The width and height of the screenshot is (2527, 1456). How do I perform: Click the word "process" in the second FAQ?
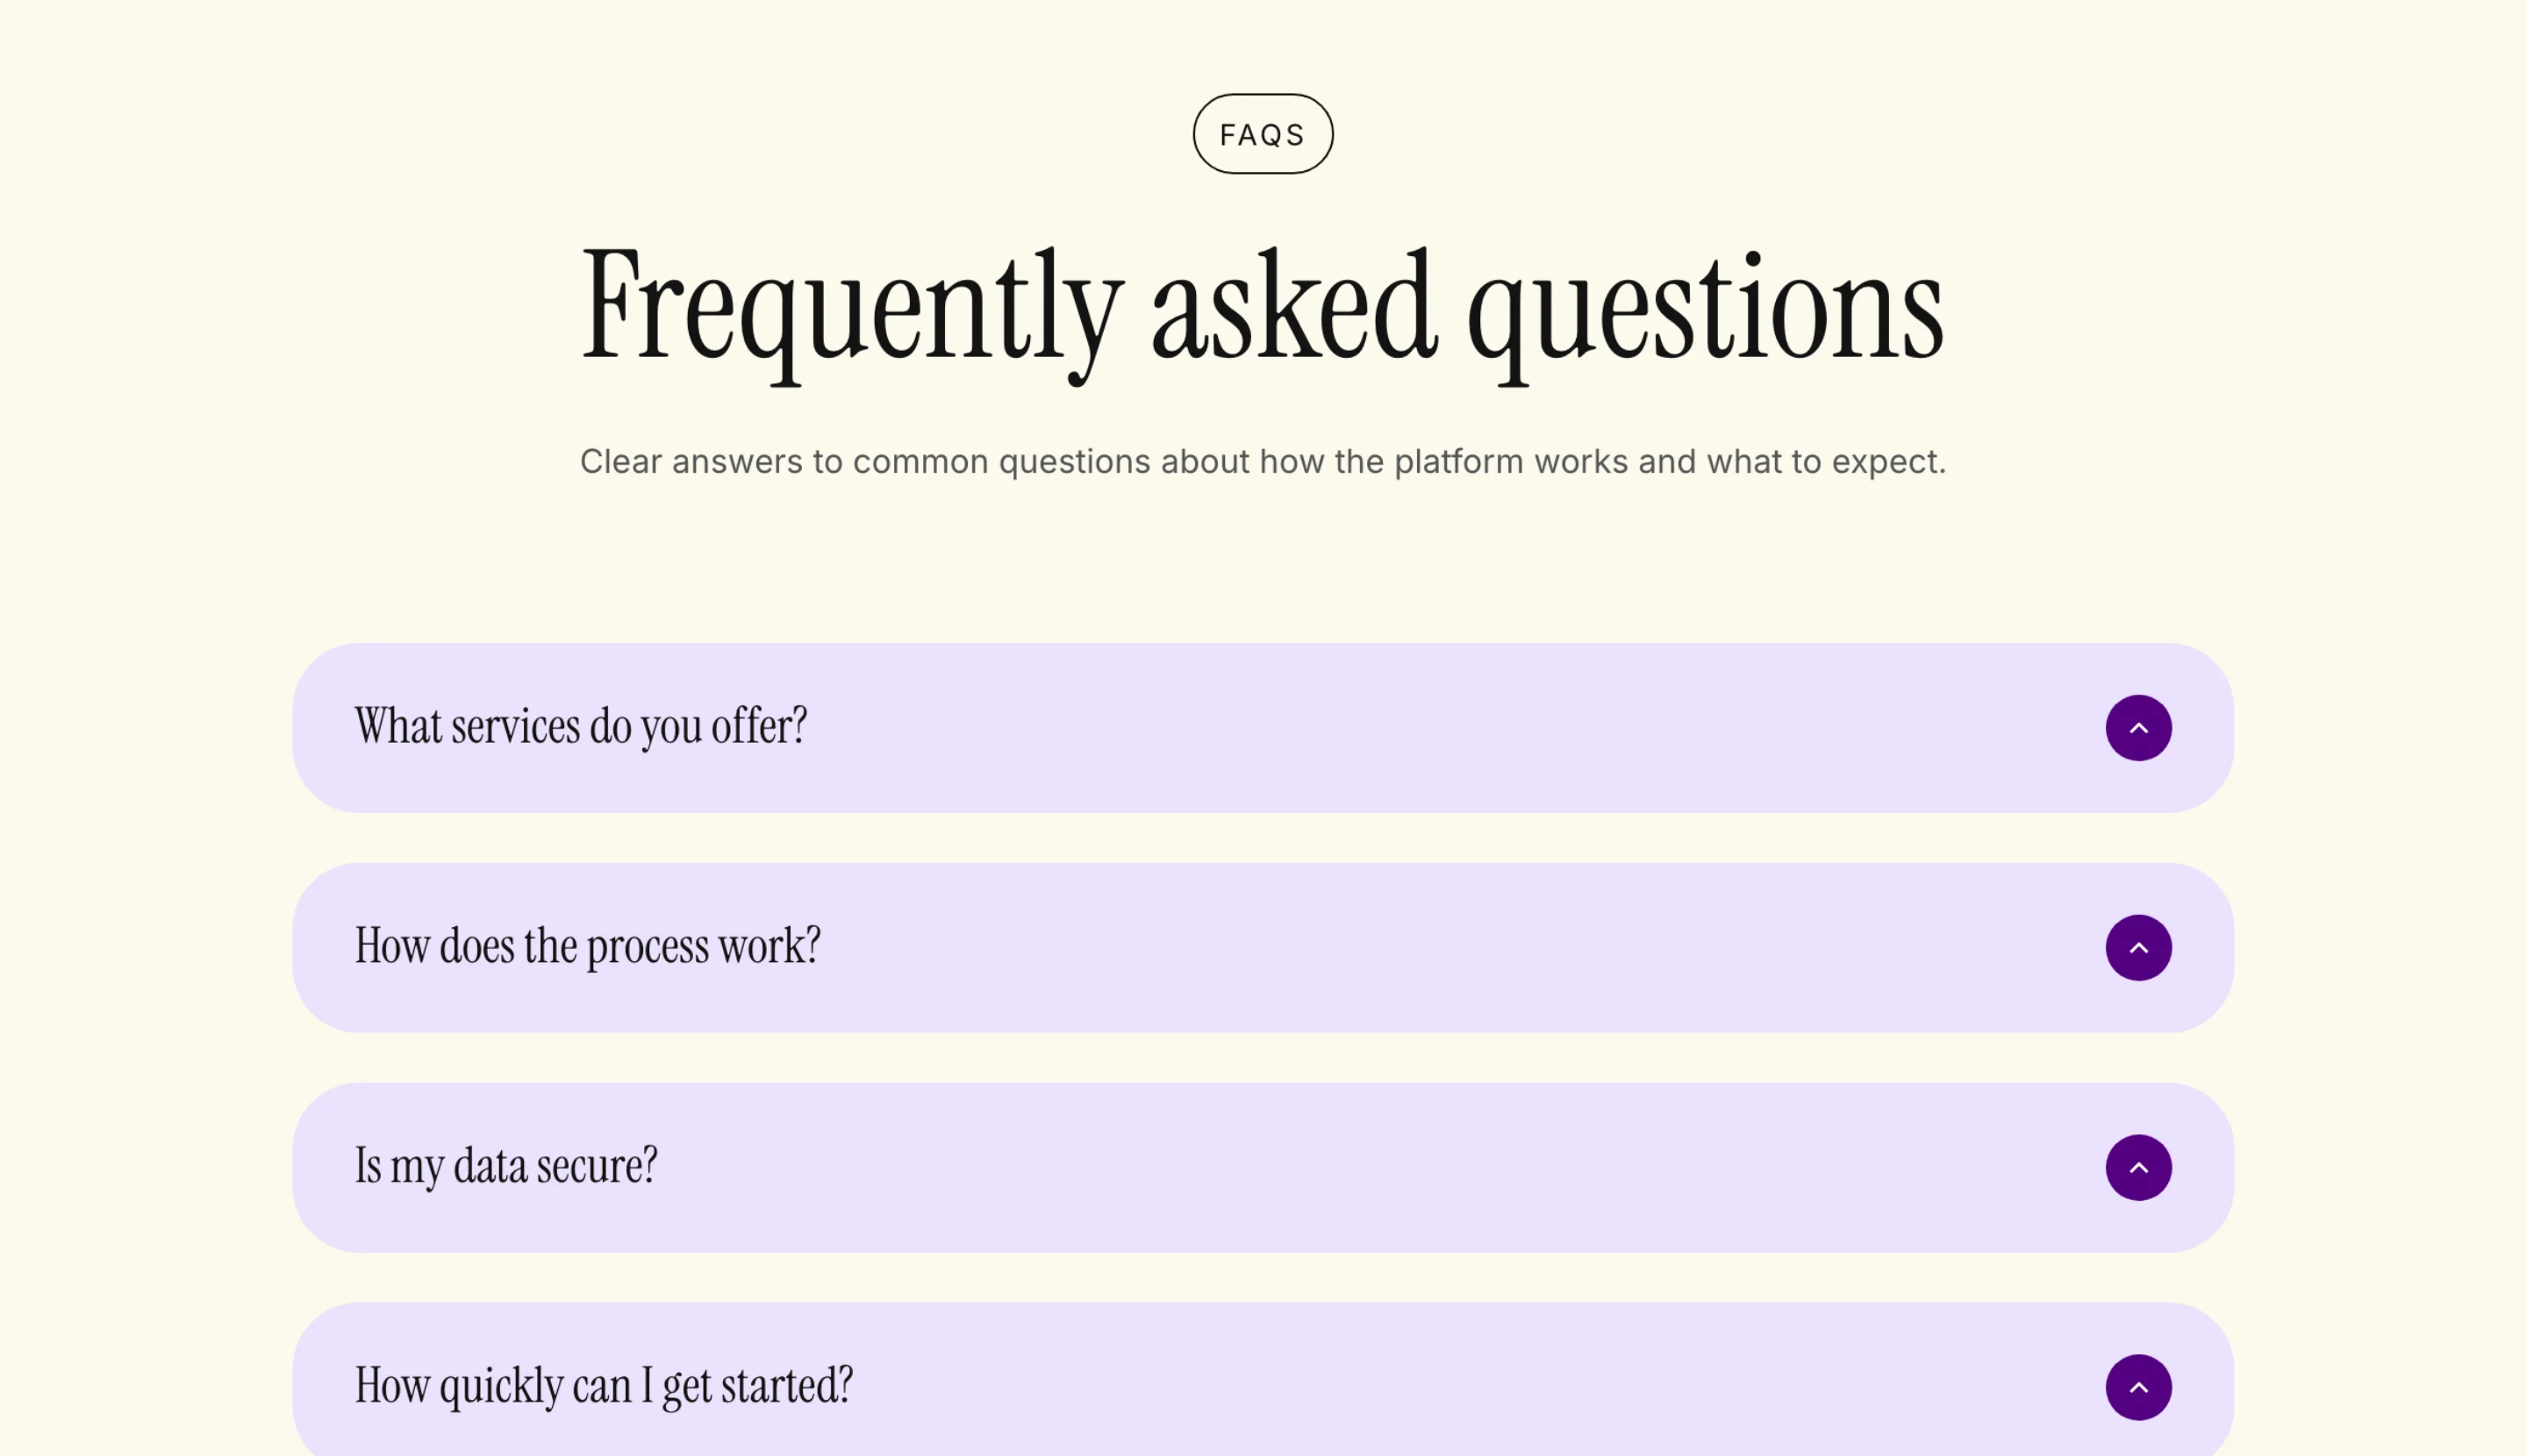(648, 949)
